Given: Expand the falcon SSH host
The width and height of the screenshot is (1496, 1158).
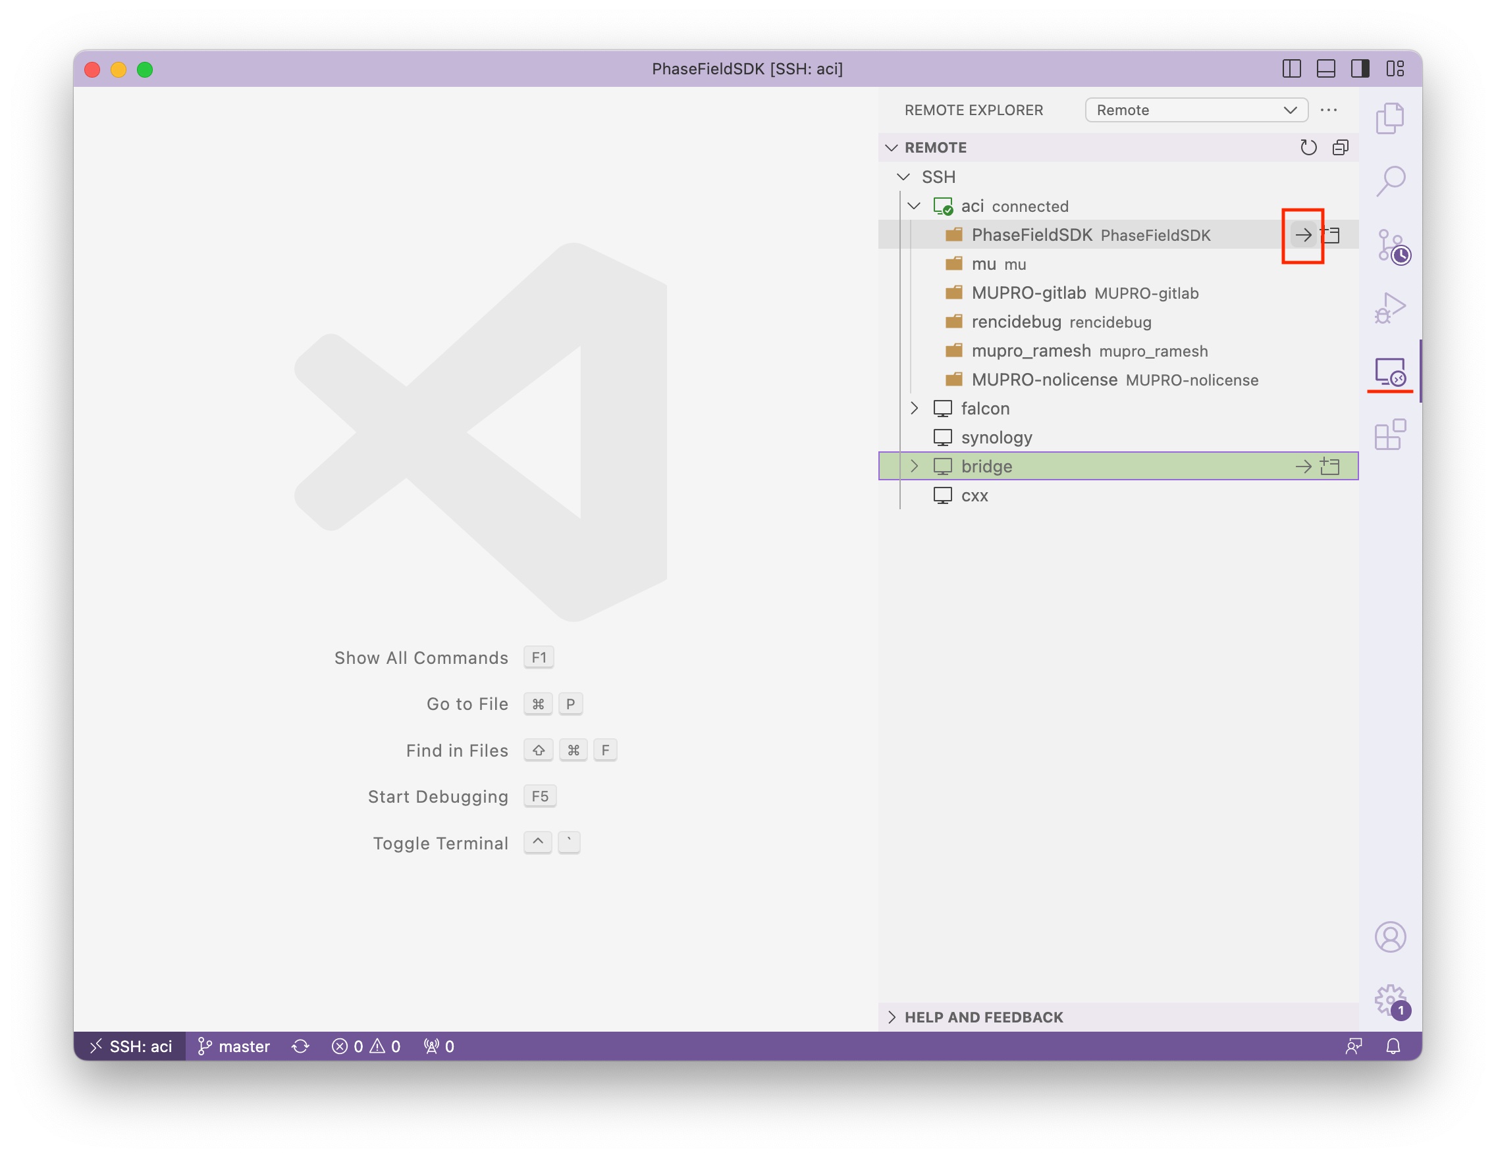Looking at the screenshot, I should point(914,409).
